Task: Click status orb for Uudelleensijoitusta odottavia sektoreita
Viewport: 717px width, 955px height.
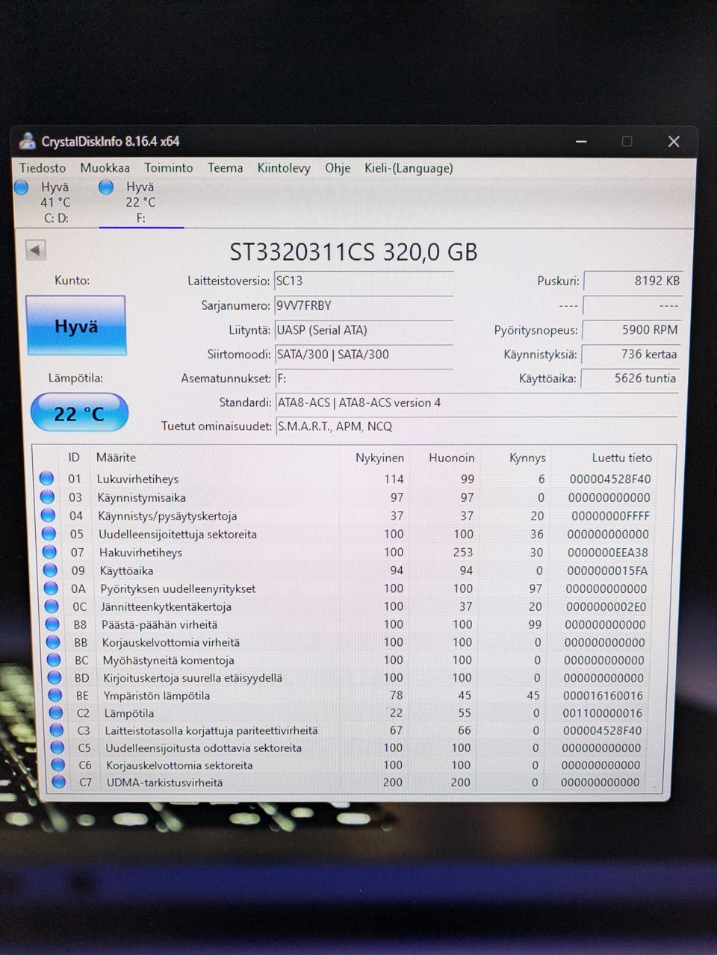Action: coord(58,747)
